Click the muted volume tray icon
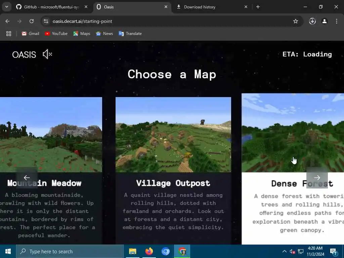The width and height of the screenshot is (344, 258). [x=292, y=251]
